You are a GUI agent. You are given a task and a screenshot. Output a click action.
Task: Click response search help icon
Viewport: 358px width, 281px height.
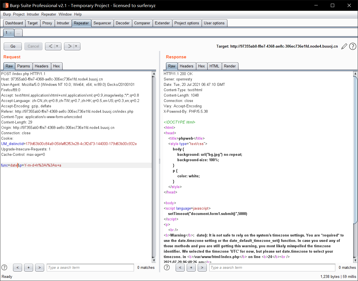point(167,267)
